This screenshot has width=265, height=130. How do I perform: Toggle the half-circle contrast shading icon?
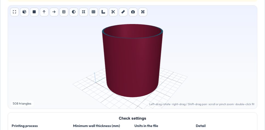[74, 12]
